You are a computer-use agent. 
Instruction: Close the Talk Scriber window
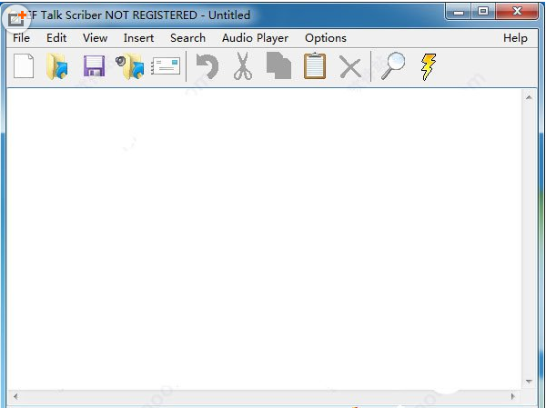click(x=517, y=12)
